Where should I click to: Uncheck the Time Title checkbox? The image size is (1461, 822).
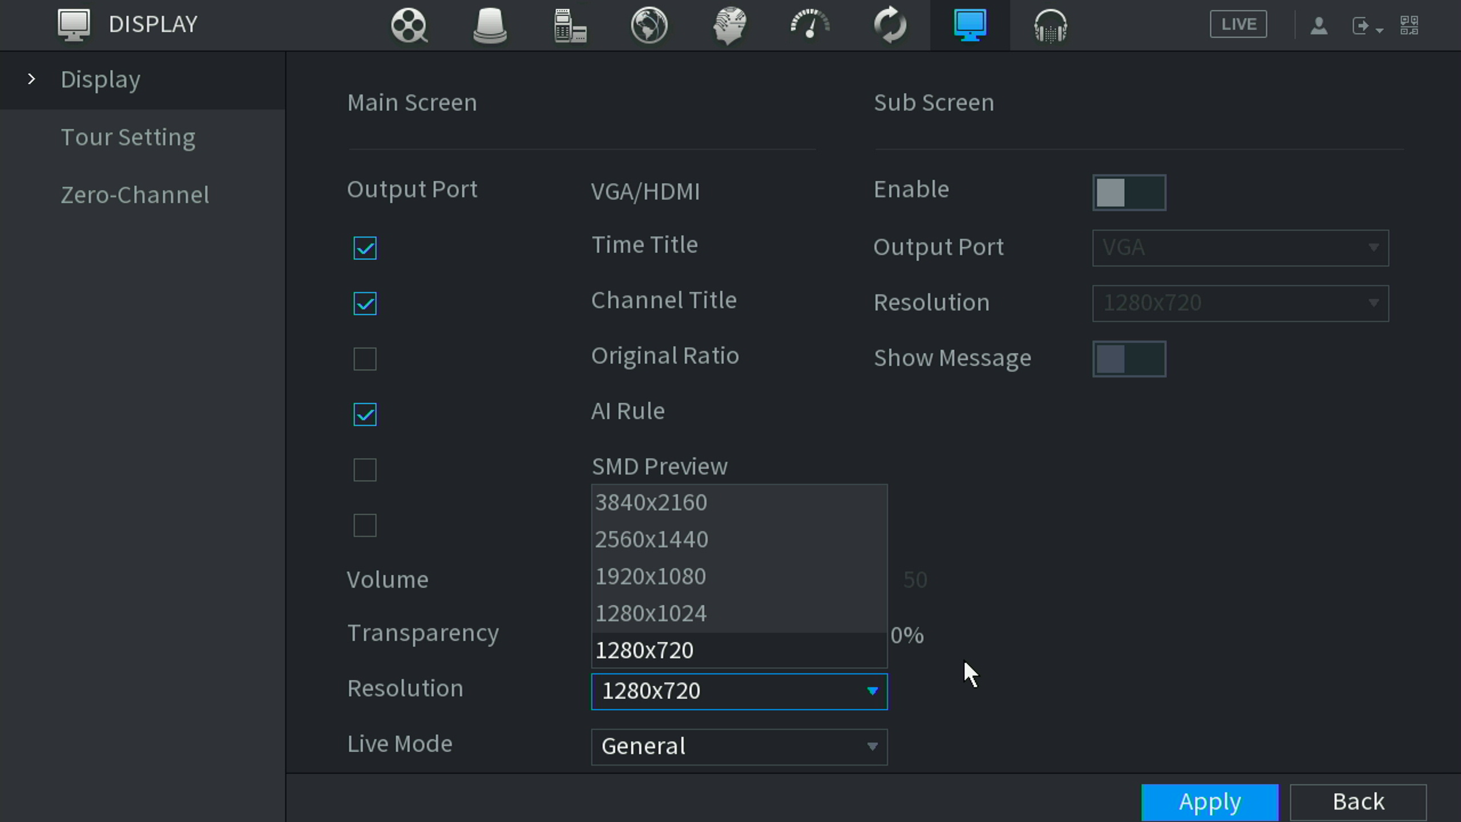click(365, 248)
